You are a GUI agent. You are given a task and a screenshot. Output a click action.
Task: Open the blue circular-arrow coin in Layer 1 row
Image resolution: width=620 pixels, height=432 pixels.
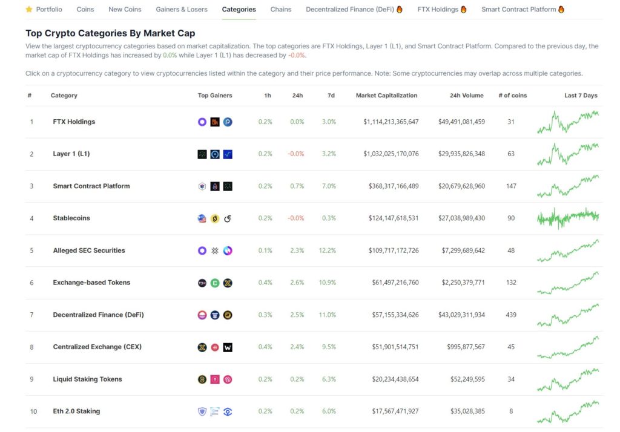pos(215,154)
